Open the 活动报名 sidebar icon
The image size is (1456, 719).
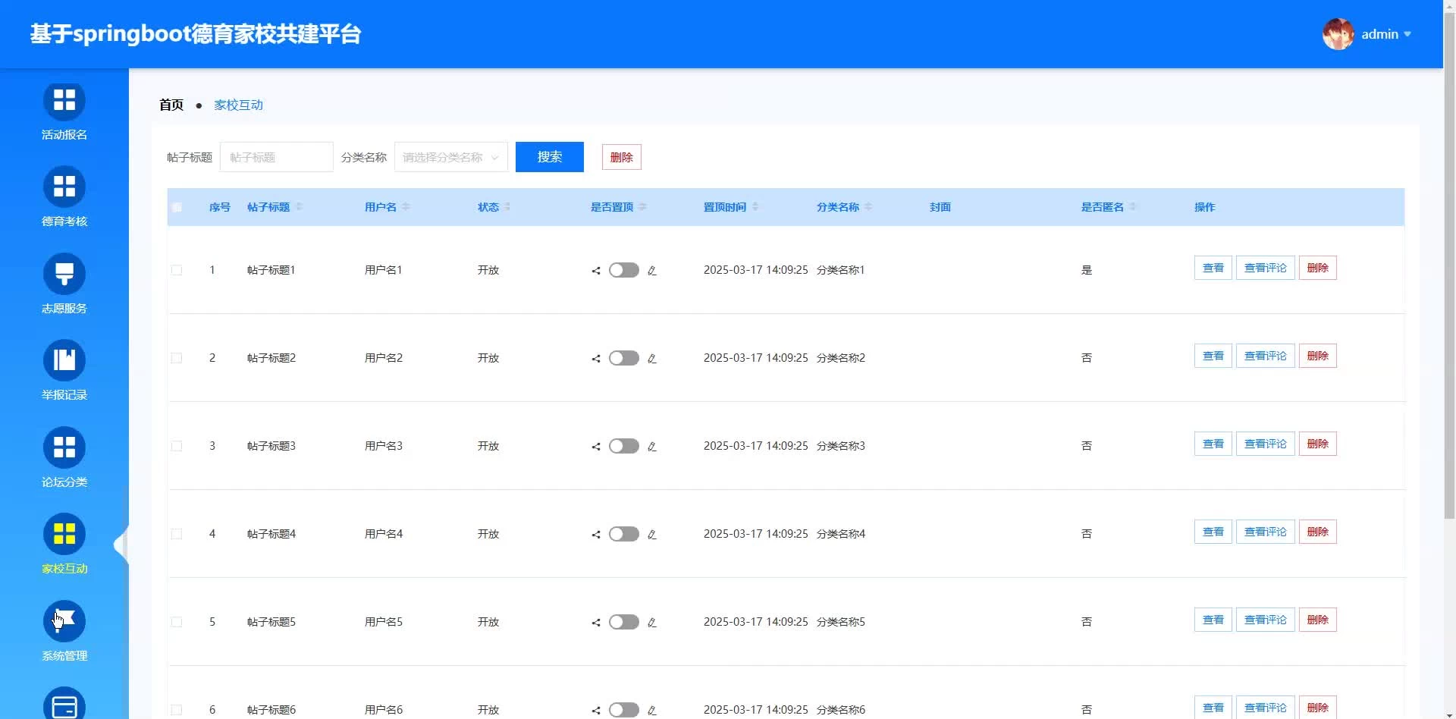pyautogui.click(x=64, y=101)
